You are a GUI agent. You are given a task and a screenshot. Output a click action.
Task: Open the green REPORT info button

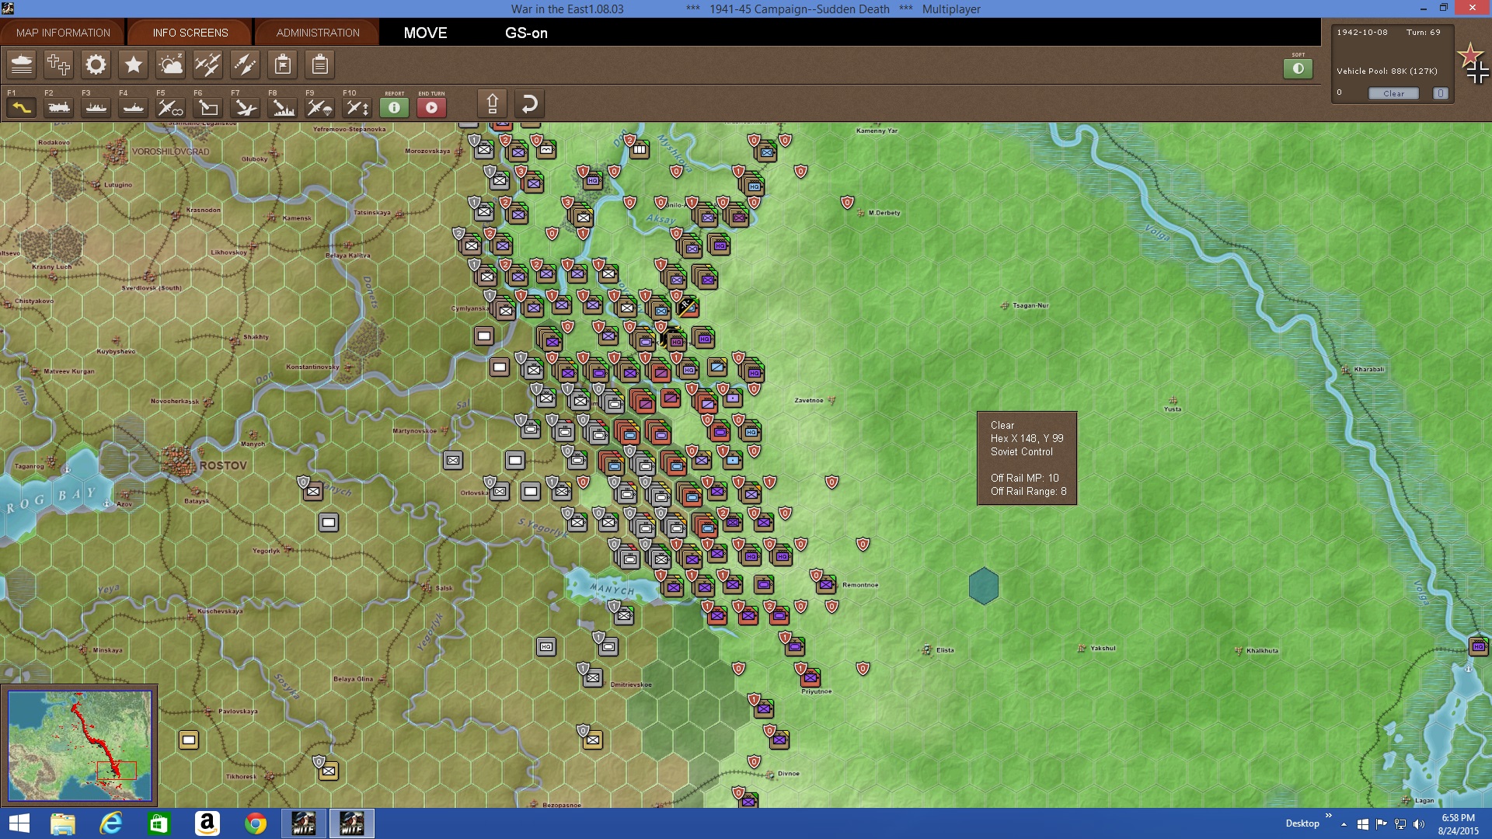click(x=395, y=107)
